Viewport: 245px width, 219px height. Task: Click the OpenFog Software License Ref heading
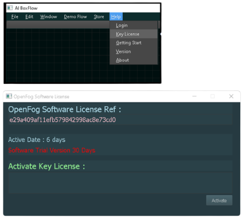pyautogui.click(x=65, y=109)
